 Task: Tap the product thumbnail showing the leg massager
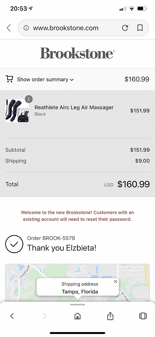(17, 110)
